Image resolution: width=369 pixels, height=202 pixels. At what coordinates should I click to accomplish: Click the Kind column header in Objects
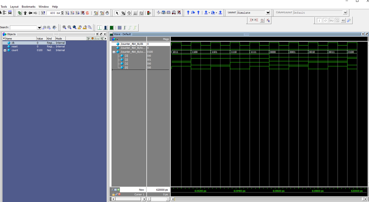coord(50,38)
